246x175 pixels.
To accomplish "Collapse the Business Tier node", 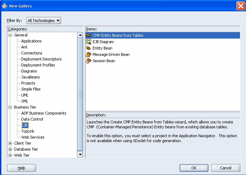I will tap(10, 107).
